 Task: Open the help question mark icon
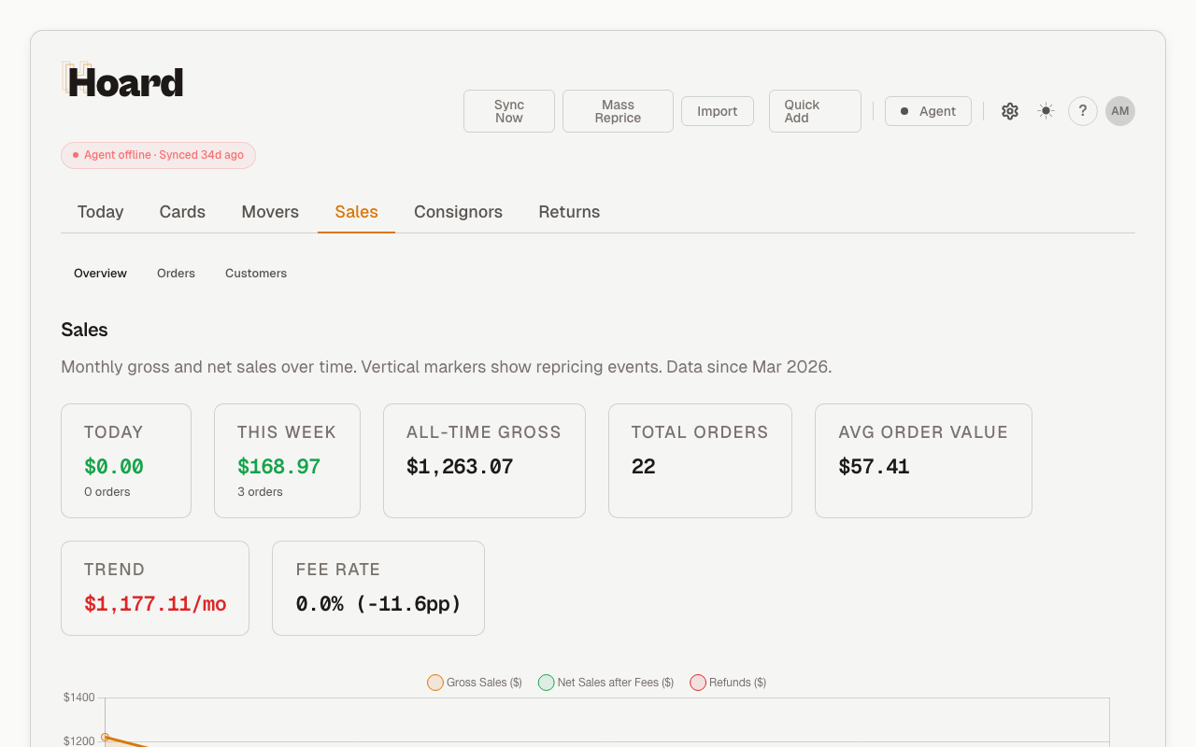1083,111
